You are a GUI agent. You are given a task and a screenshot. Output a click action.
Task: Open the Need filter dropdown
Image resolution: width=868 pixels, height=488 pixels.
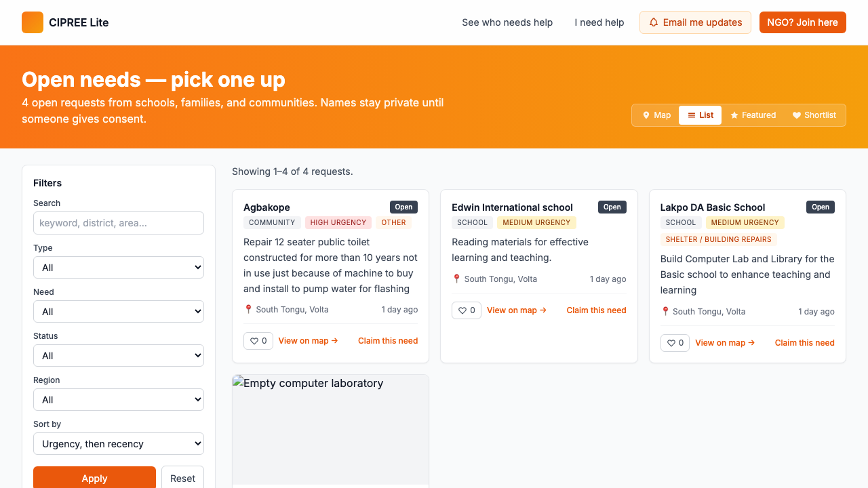(119, 312)
